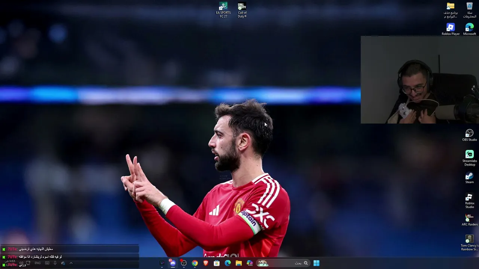Select the Recycle Bin icon

pyautogui.click(x=470, y=10)
